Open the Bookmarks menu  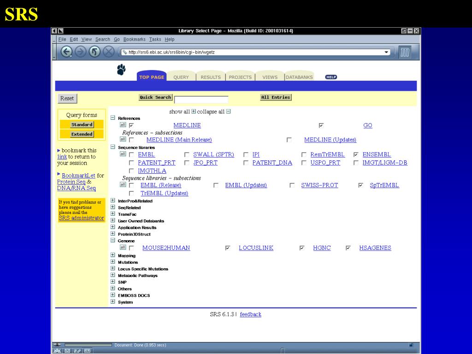coord(134,39)
